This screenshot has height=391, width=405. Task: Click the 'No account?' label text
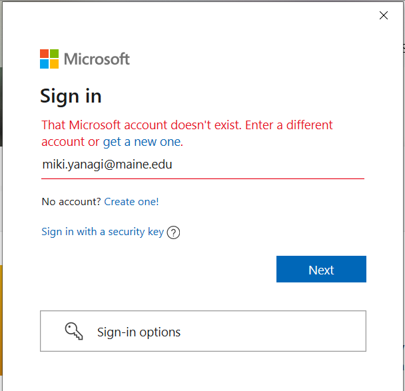click(71, 202)
